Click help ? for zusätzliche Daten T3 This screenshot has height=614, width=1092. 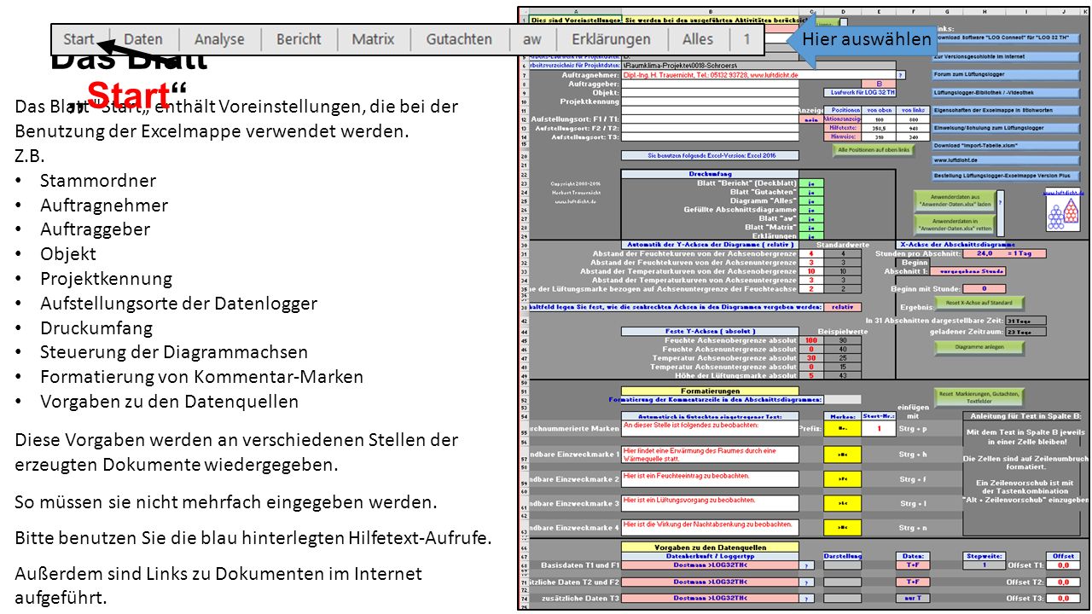tap(806, 598)
